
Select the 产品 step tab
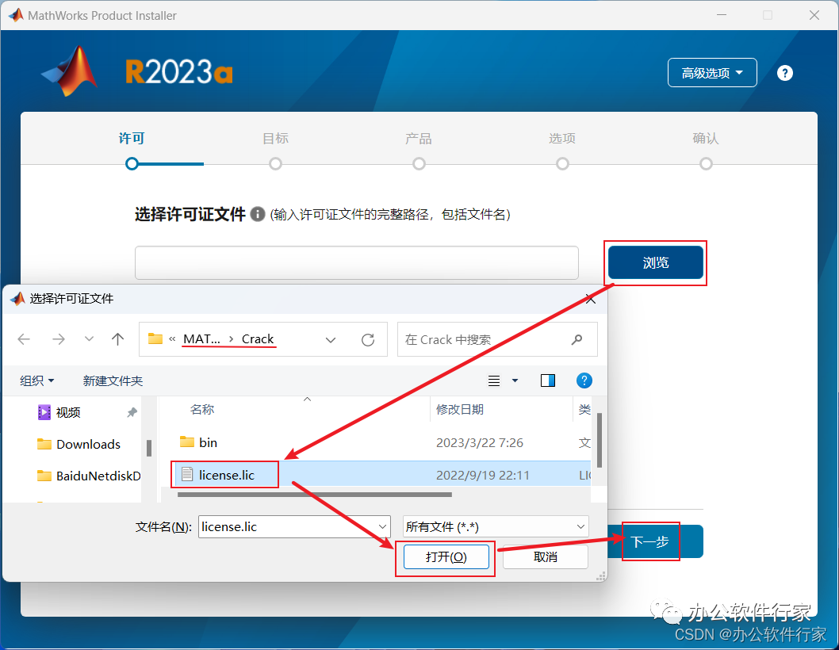coord(419,138)
